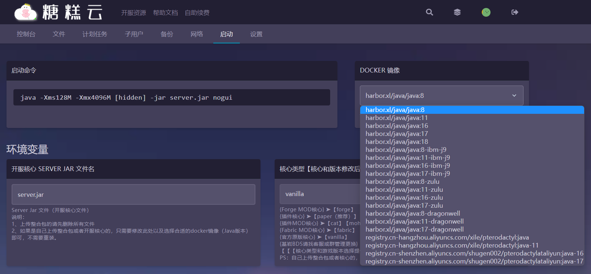Collapse the Docker image dropdown chevron

pyautogui.click(x=514, y=96)
